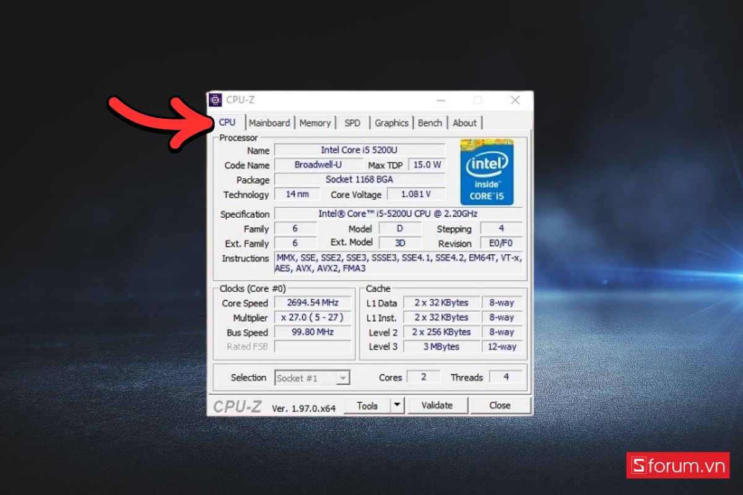
Task: Show the About tab
Action: 464,123
